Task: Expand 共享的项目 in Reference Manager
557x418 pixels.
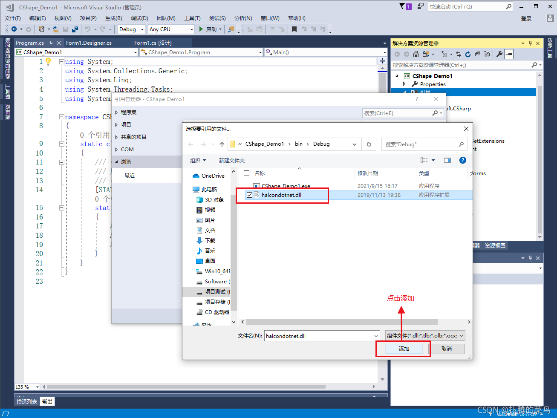Action: pyautogui.click(x=116, y=137)
